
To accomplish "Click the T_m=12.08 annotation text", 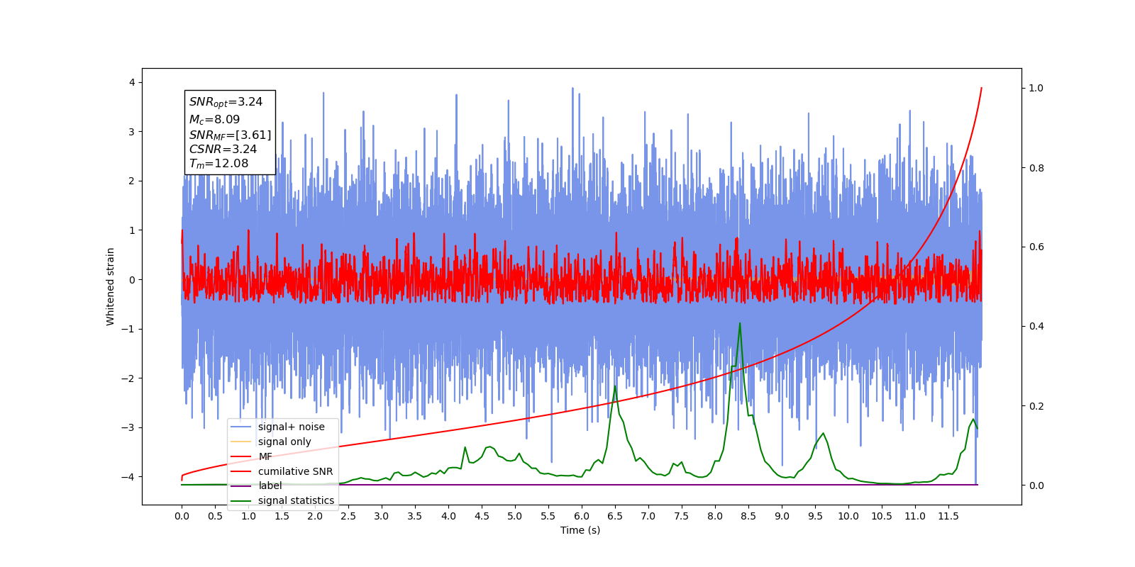I will point(218,164).
